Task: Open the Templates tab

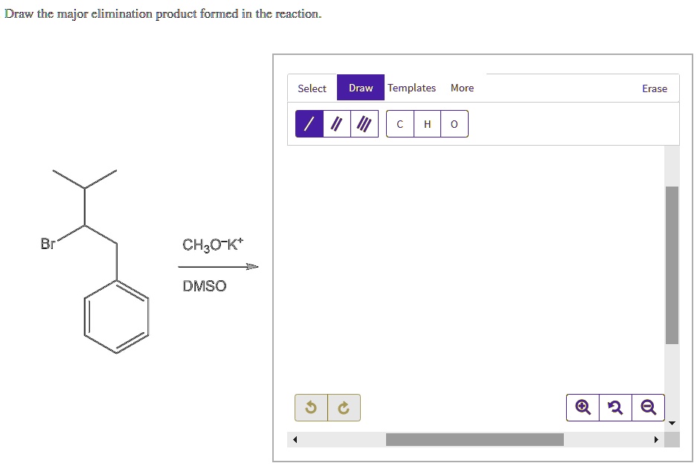Action: coord(411,88)
